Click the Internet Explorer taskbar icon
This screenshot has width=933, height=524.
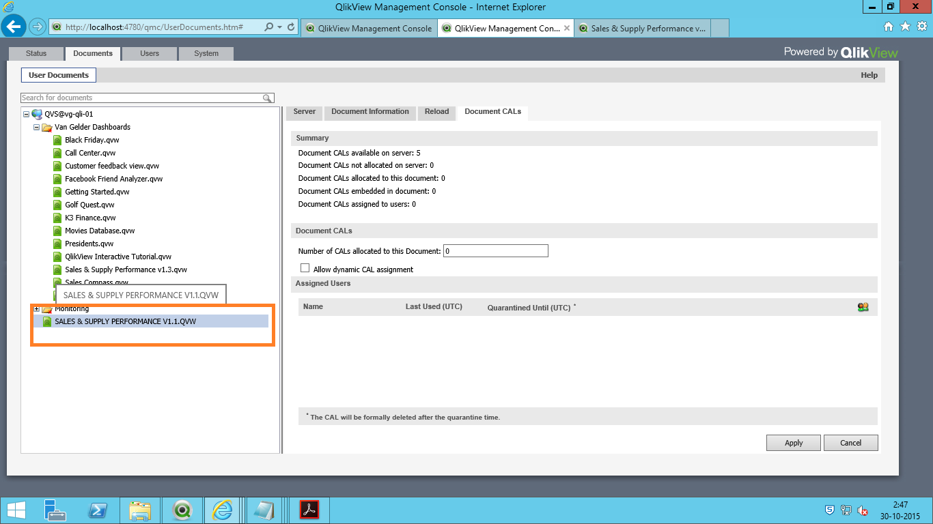tap(223, 510)
